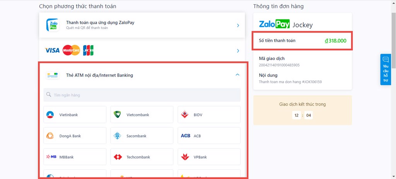Image resolution: width=396 pixels, height=179 pixels.
Task: Open the ZaloPay app payment option arrow
Action: [238, 25]
